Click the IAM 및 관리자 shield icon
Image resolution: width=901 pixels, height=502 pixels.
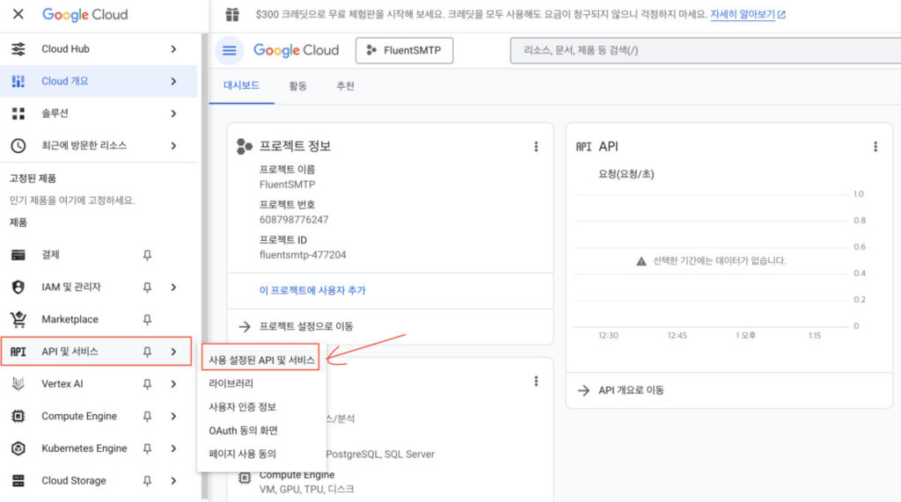click(x=18, y=287)
